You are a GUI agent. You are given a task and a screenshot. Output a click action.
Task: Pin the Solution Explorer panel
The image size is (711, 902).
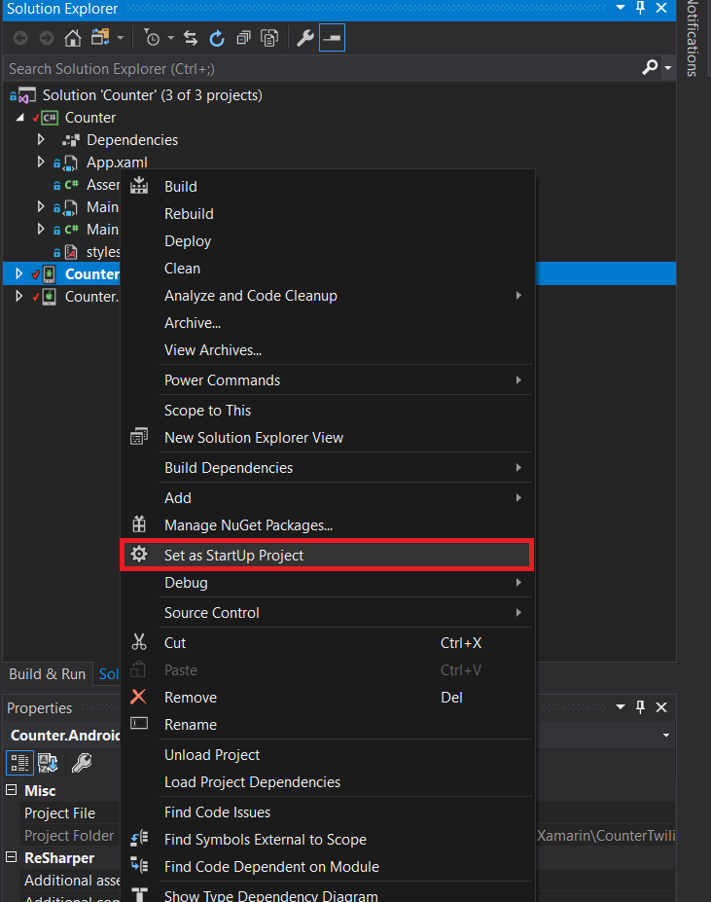point(642,10)
